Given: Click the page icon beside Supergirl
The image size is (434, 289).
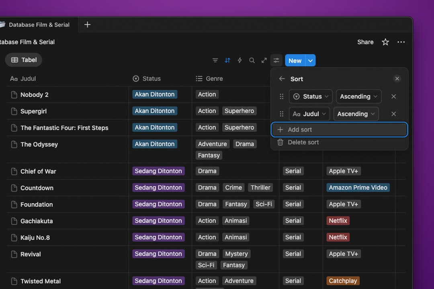Looking at the screenshot, I should [14, 112].
